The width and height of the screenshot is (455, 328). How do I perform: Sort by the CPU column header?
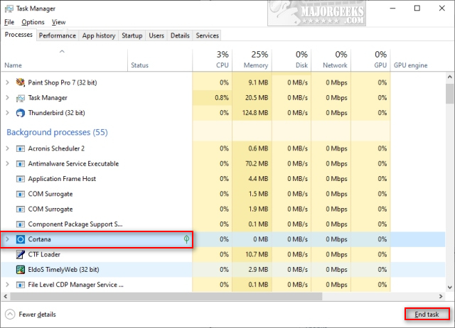[212, 60]
